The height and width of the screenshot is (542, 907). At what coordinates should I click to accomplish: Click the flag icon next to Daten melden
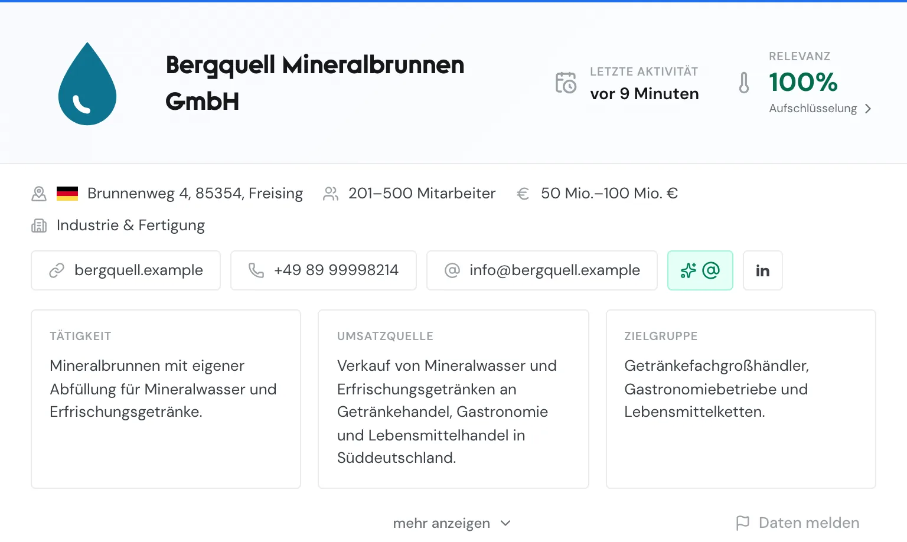tap(743, 523)
